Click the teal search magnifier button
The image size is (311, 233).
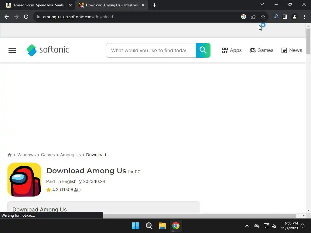203,50
